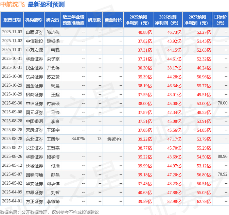Click the 目标价 column header

coord(220,20)
